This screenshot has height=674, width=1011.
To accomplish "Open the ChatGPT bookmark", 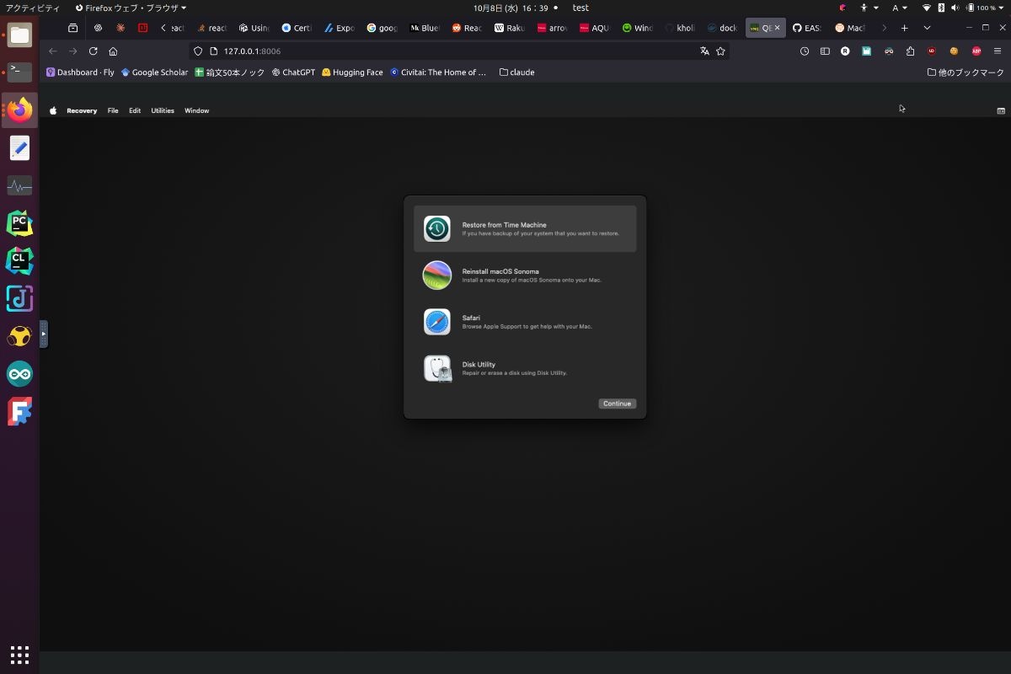I will (293, 72).
